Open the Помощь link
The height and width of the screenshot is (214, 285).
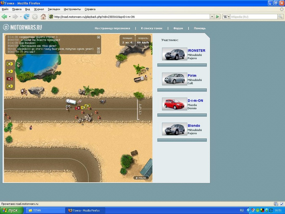coord(200,28)
